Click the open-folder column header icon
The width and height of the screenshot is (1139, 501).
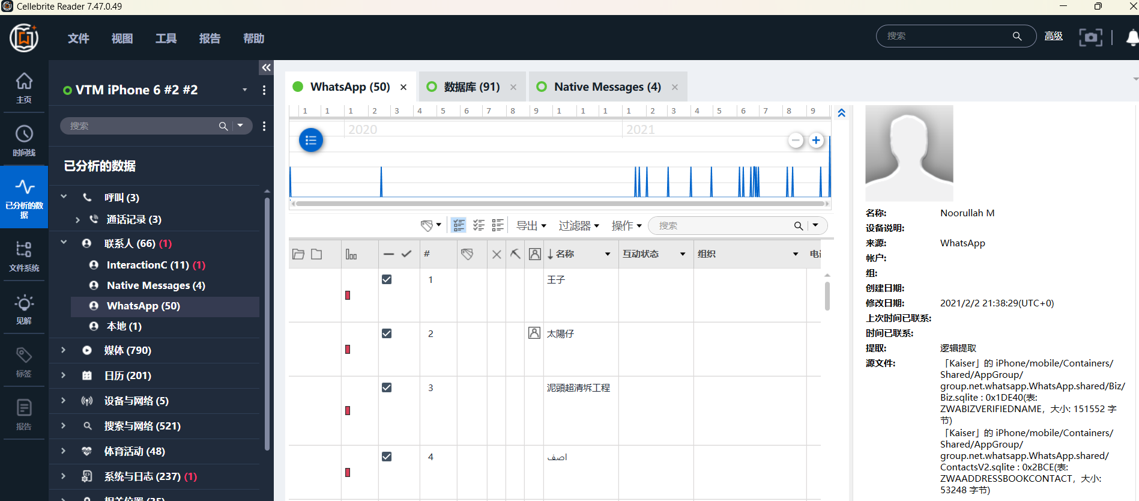click(298, 254)
